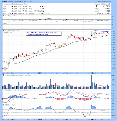This screenshot has width=117, height=121.
Task: Click the NKTR ticker symbol title
Action: [x=5, y=2]
